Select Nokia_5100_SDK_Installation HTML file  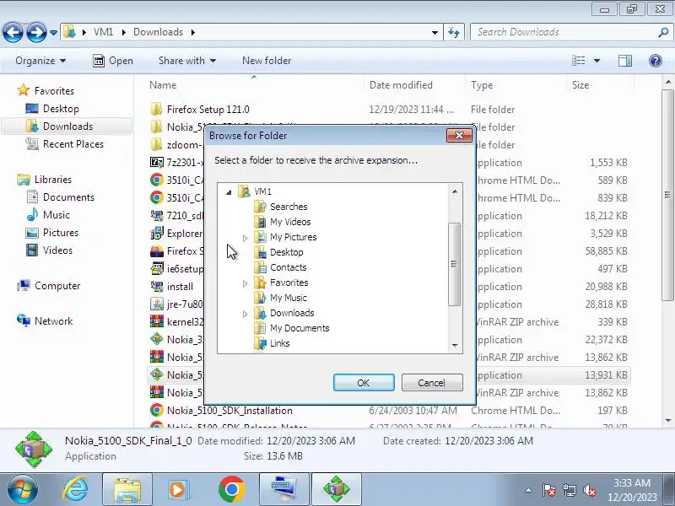coord(229,411)
